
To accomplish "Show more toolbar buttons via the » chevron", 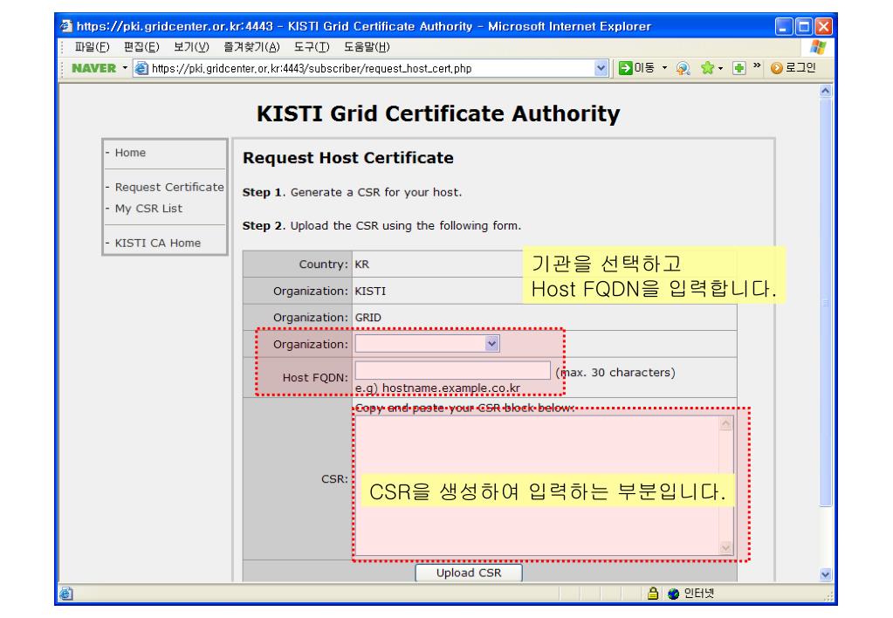I will tap(756, 66).
